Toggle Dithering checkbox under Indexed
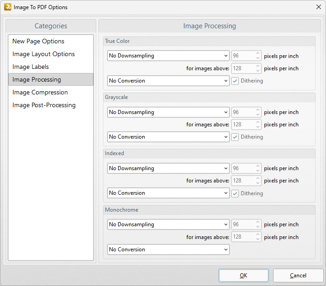326x286 pixels. click(x=235, y=193)
